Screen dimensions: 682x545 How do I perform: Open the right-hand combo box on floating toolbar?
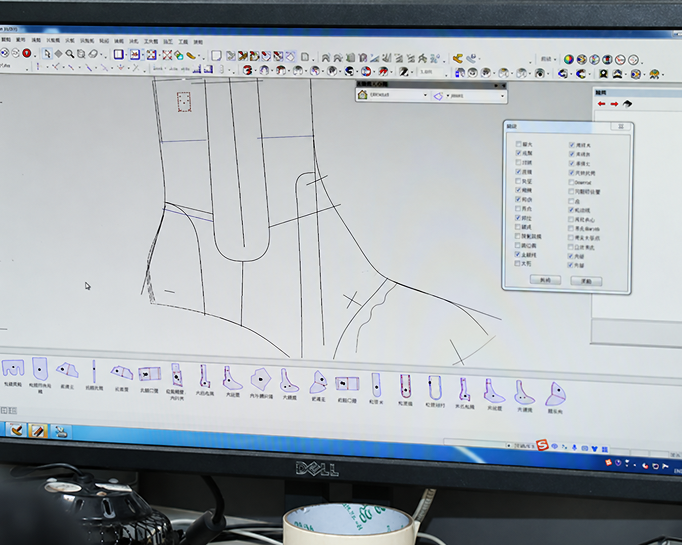tap(475, 96)
